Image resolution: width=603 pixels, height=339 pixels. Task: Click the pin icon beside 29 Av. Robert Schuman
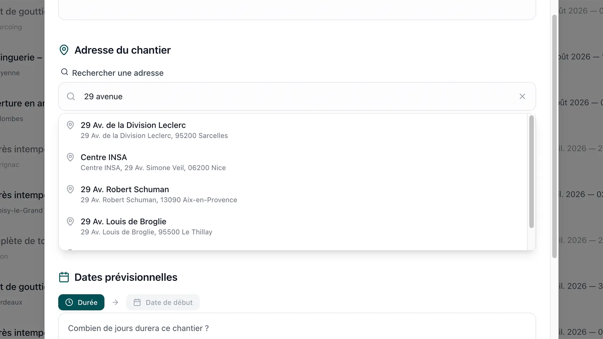pyautogui.click(x=70, y=189)
